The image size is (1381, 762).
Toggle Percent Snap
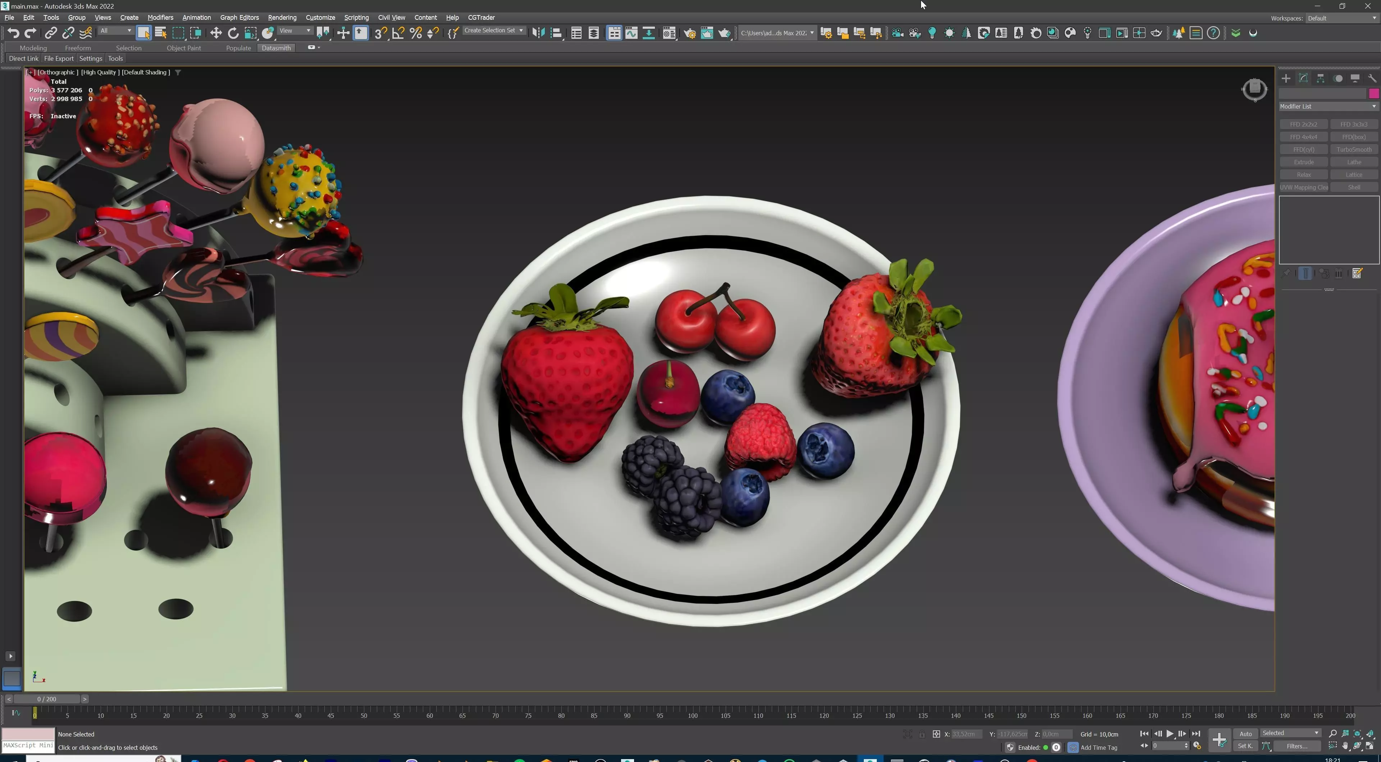tap(415, 33)
